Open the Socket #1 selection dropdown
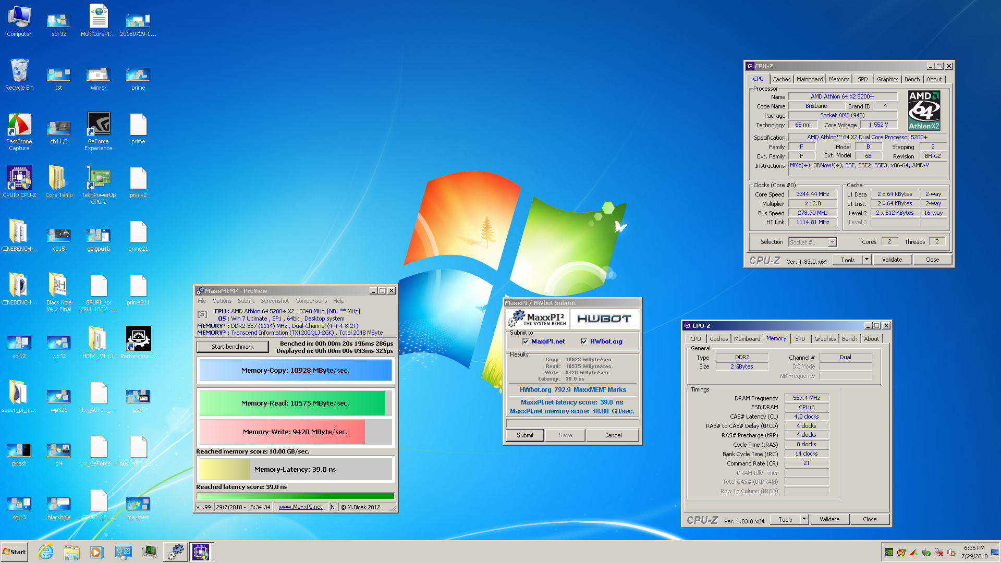This screenshot has height=563, width=1001. click(x=812, y=242)
